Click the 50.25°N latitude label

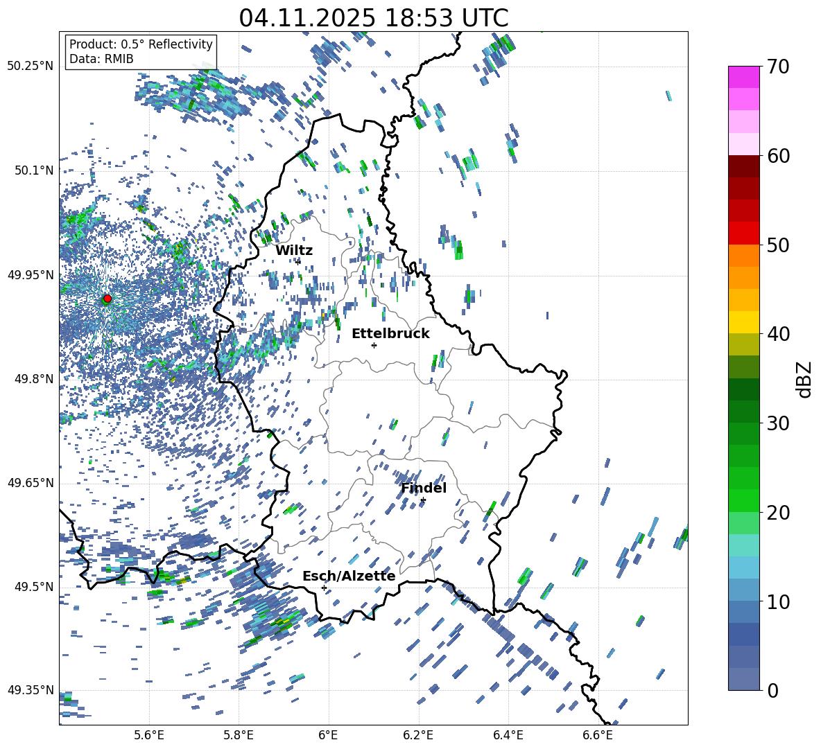(31, 67)
